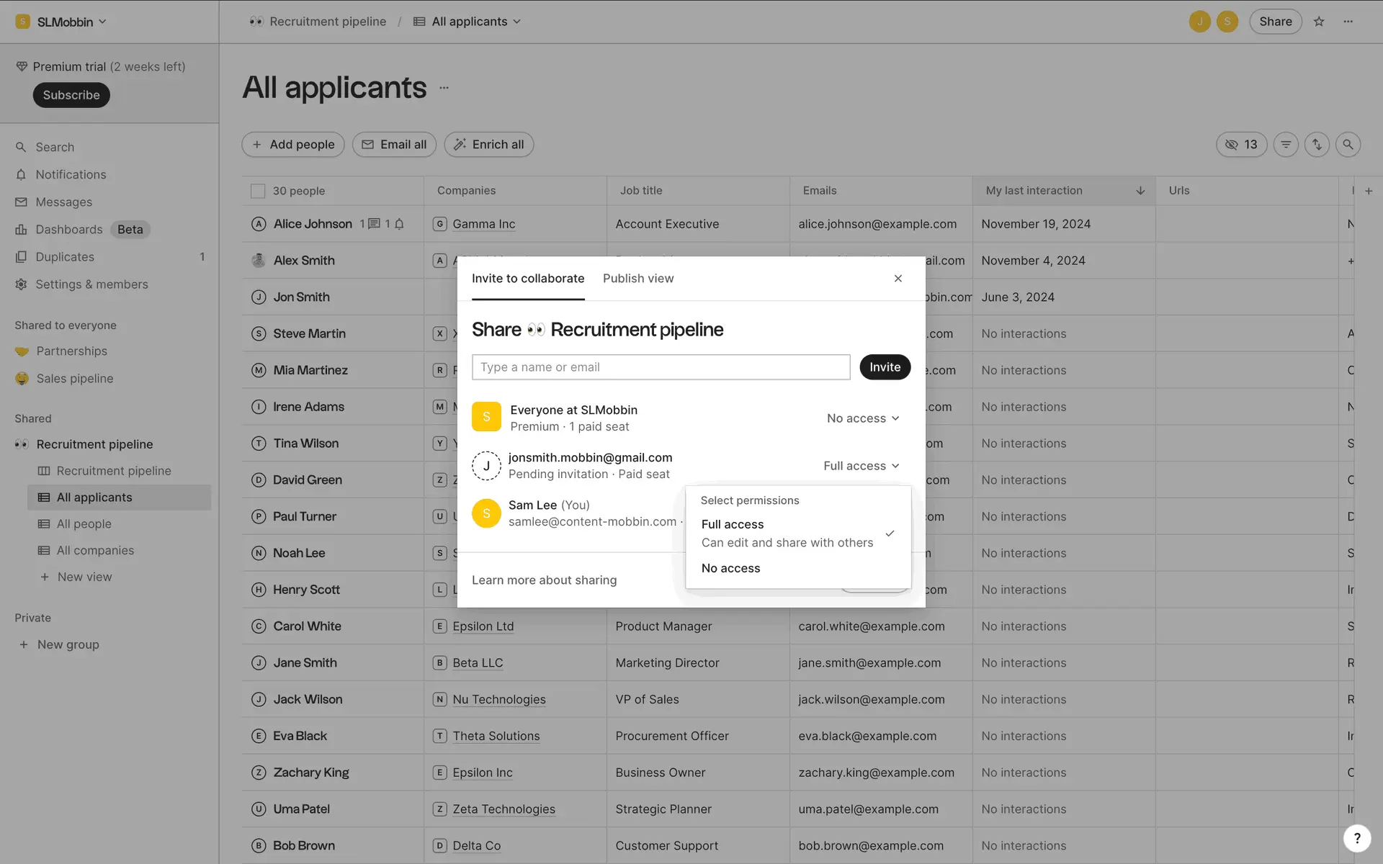Select the No access permission option
The width and height of the screenshot is (1383, 864).
click(x=730, y=568)
